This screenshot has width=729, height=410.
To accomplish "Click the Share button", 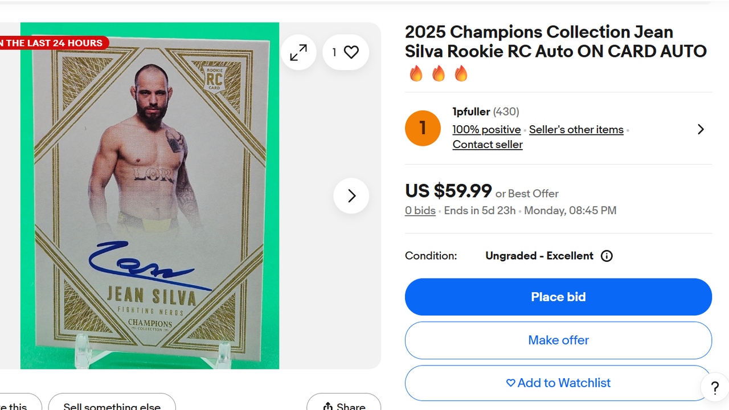I will pos(344,404).
